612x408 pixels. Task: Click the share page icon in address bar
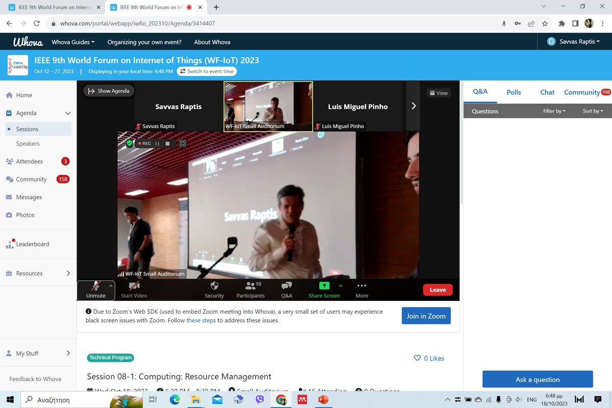point(531,23)
